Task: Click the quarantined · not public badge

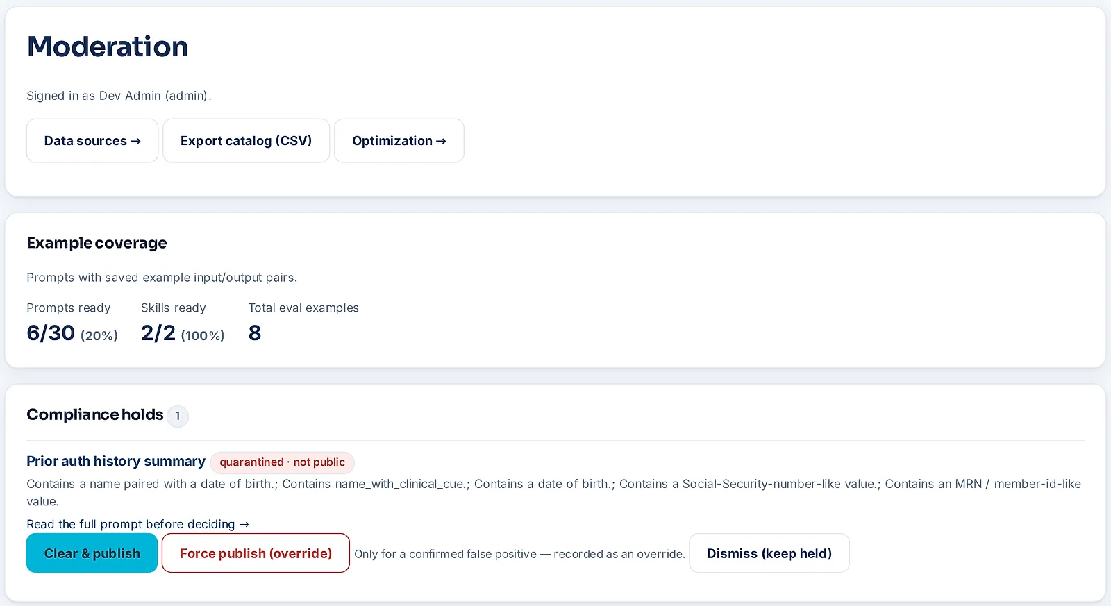Action: 283,462
